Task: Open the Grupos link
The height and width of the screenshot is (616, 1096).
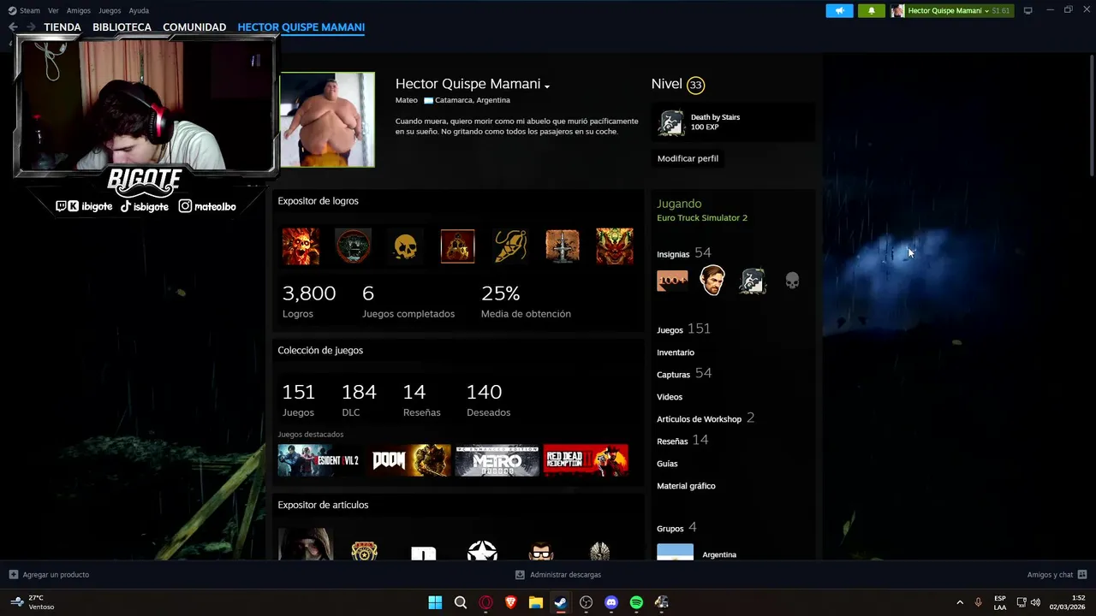Action: coord(676,528)
